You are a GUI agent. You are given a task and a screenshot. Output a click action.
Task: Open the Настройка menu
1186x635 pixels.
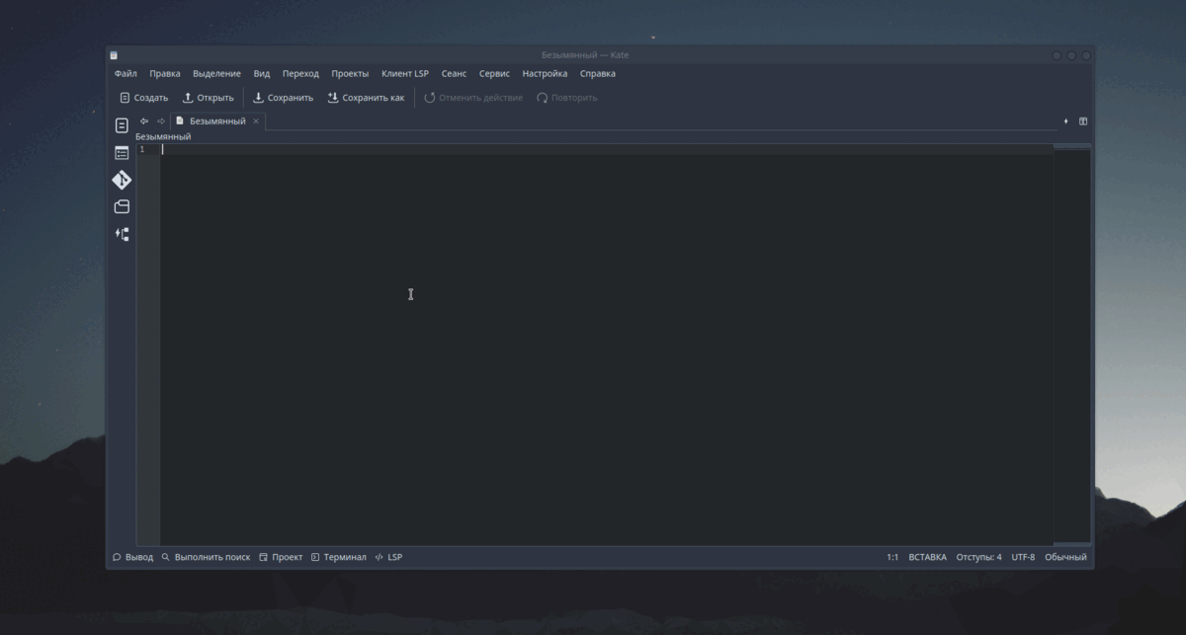[x=545, y=73]
